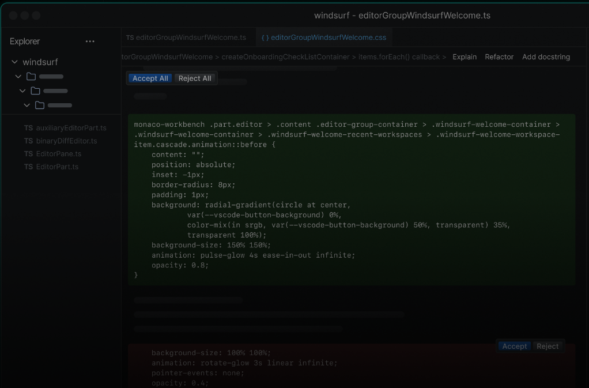Open the Explorer panel more actions ellipsis
Image resolution: width=589 pixels, height=388 pixels.
click(90, 42)
